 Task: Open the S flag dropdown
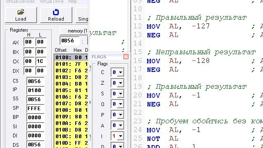coord(120,94)
